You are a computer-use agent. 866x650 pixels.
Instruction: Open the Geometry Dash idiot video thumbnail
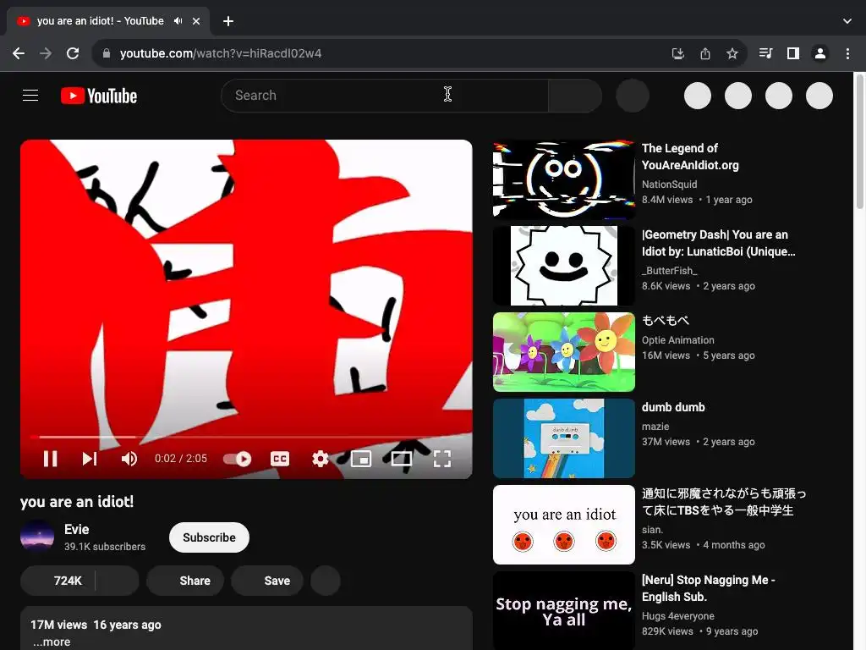[x=564, y=266]
